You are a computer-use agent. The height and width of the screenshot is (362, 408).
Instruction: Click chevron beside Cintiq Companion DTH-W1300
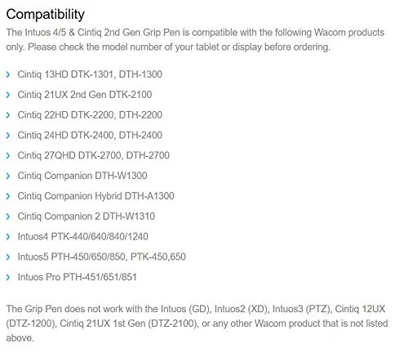[x=8, y=176]
